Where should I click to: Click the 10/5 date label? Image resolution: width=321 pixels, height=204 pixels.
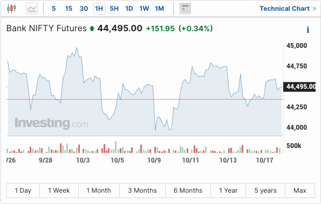(118, 160)
